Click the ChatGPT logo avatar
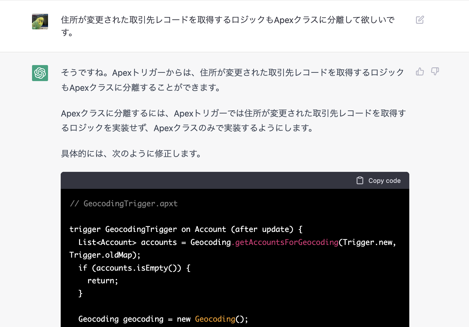Viewport: 469px width, 327px height. pyautogui.click(x=40, y=73)
